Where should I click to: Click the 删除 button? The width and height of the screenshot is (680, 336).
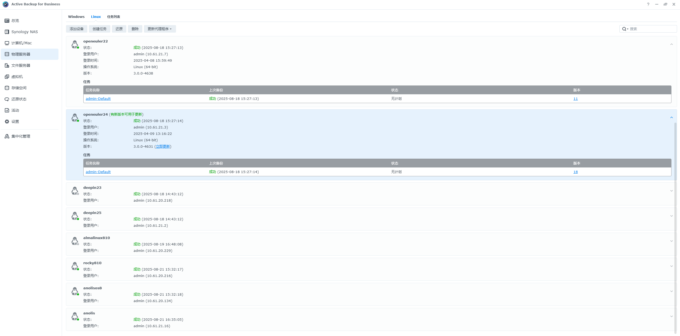click(135, 29)
